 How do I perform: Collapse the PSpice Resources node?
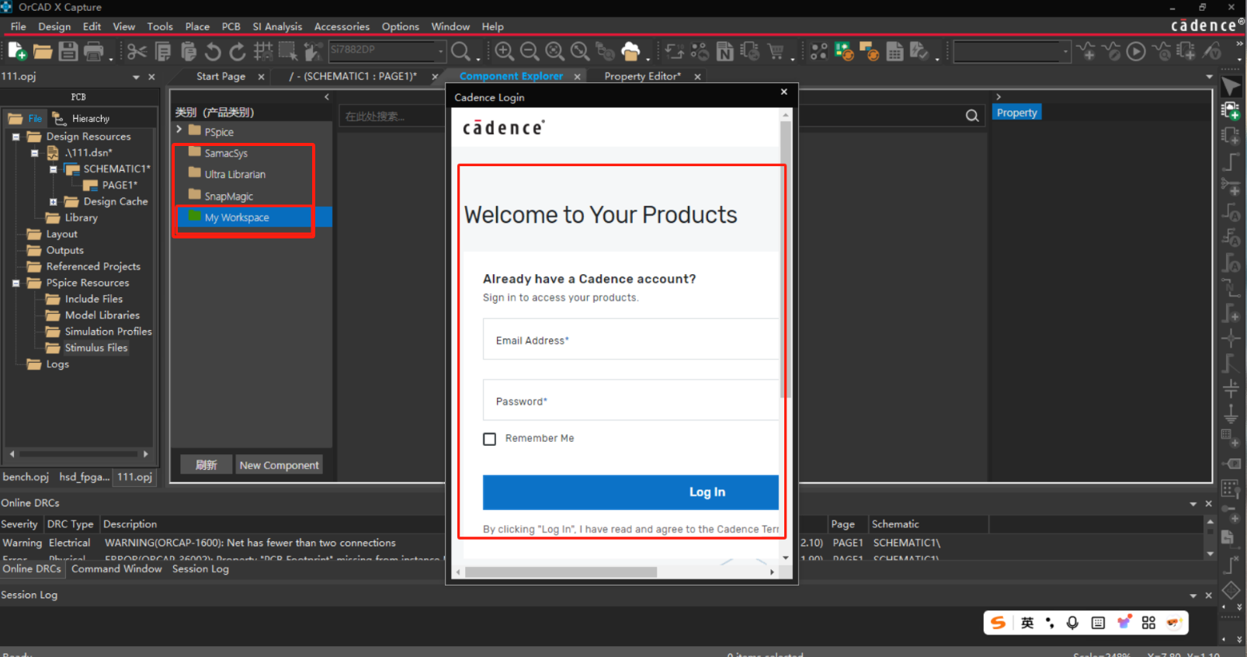coord(16,283)
